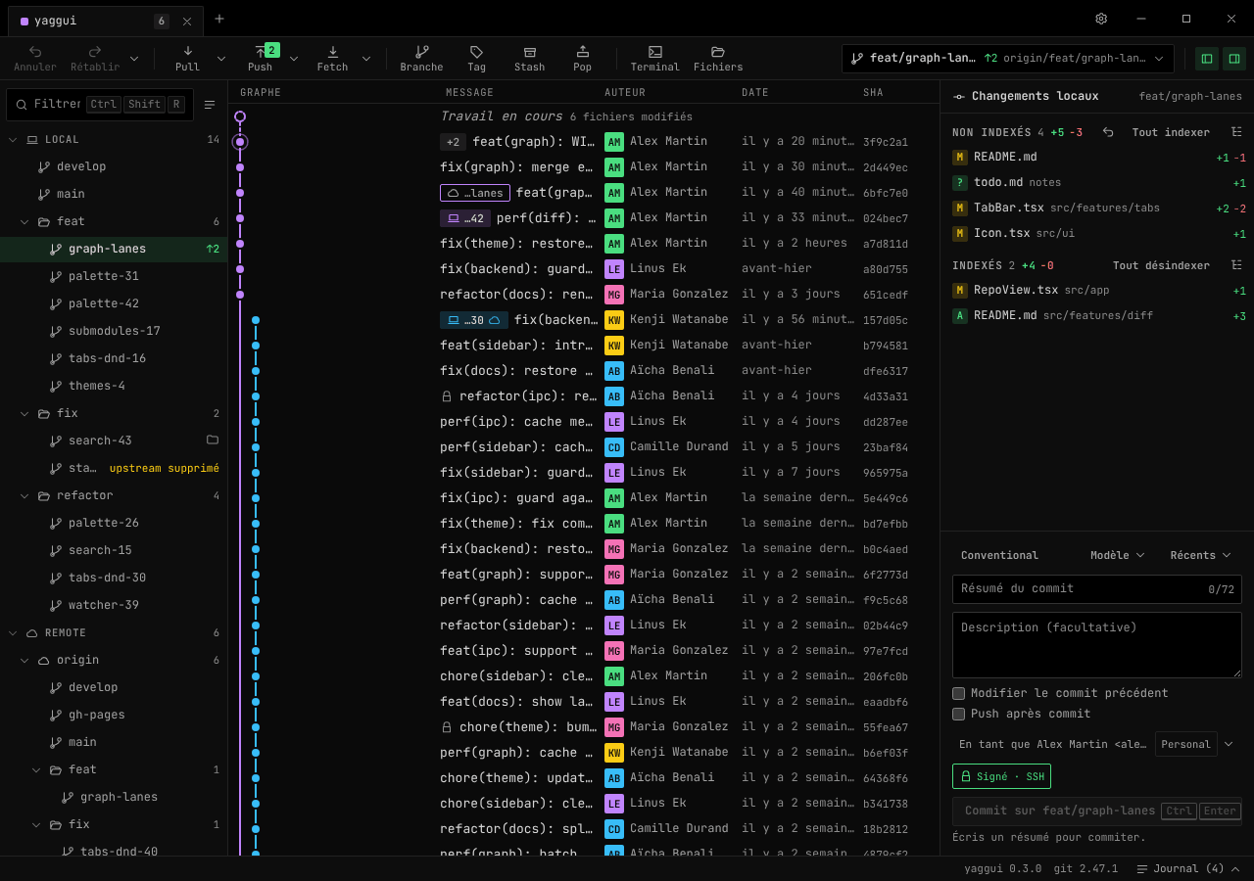Open settings gear in title bar

pyautogui.click(x=1101, y=19)
